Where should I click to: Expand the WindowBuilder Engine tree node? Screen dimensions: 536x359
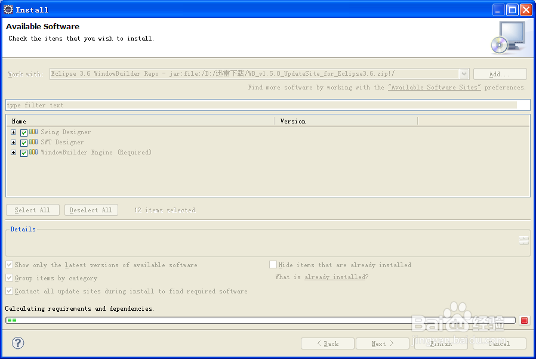13,152
